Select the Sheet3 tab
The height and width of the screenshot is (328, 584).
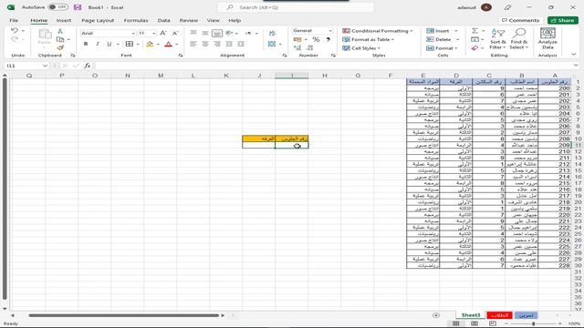pyautogui.click(x=471, y=315)
